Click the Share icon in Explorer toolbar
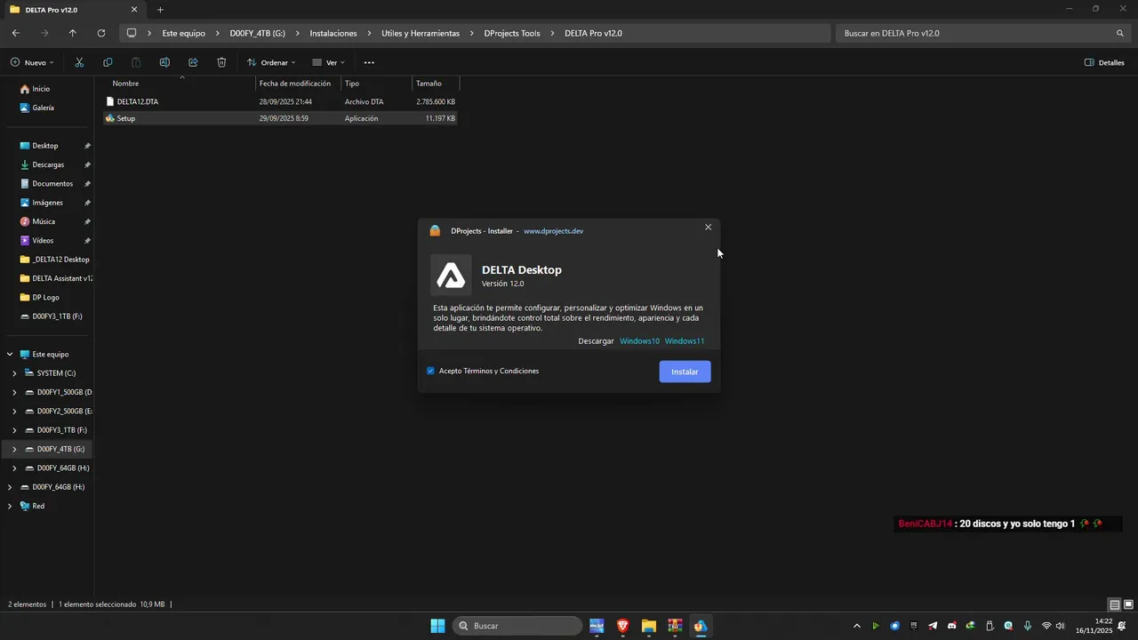Screen dimensions: 1138x640 [x=193, y=62]
